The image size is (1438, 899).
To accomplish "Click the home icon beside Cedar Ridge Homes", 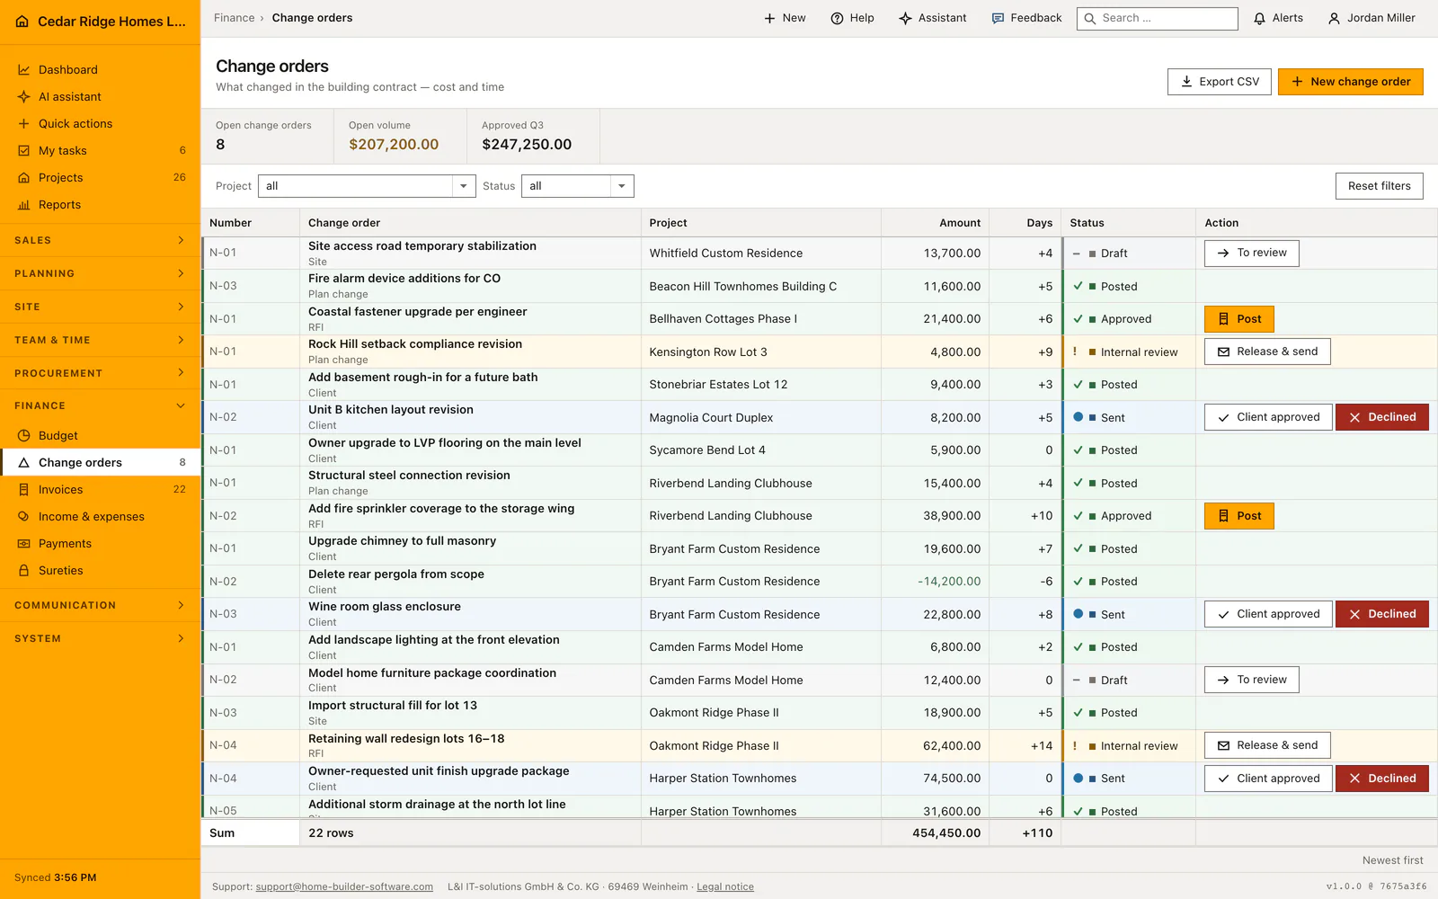I will pos(22,22).
